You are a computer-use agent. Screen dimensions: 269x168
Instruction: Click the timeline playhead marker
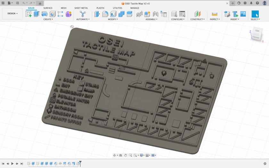(80, 163)
